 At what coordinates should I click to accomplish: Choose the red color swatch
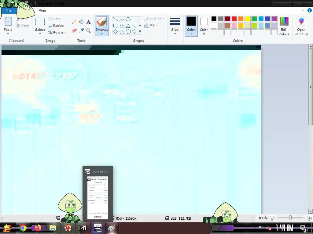[x=234, y=19]
